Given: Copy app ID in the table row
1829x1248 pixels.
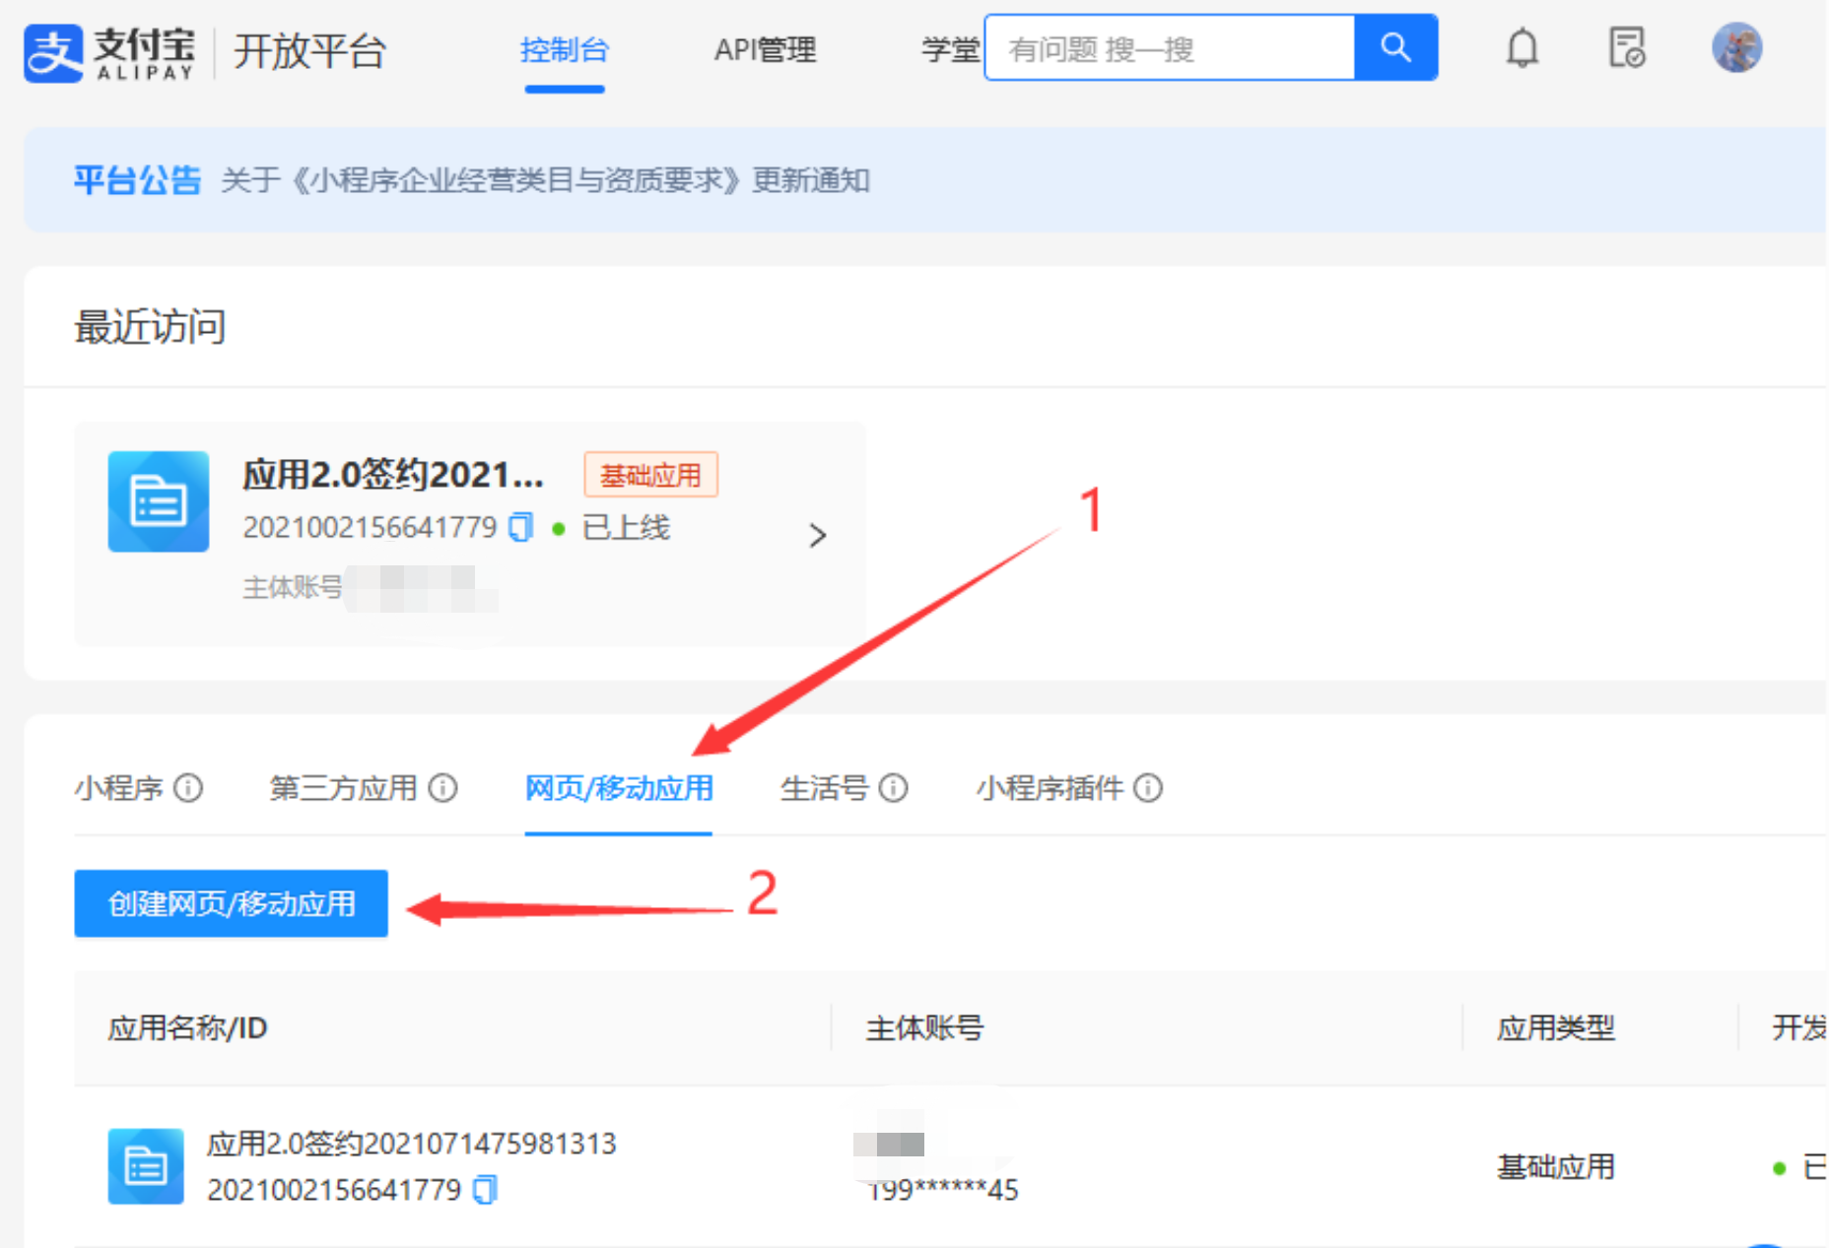Looking at the screenshot, I should (485, 1190).
